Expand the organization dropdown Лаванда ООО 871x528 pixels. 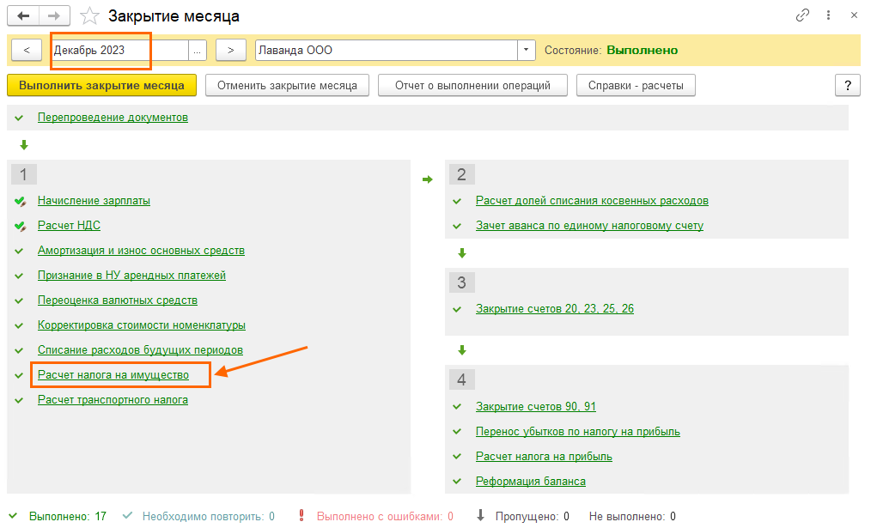point(527,50)
